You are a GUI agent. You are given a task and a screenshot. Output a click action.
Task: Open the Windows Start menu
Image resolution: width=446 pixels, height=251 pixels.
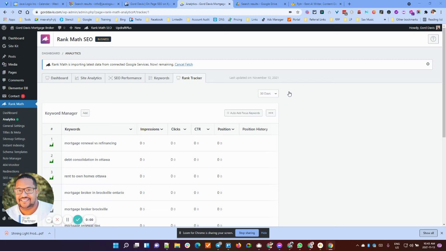[x=116, y=245]
